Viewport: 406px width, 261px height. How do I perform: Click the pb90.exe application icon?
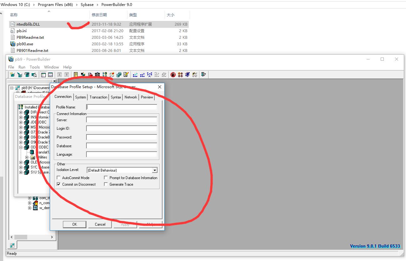13,44
